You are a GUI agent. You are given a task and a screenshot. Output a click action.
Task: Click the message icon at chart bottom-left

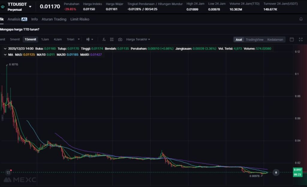pos(8,173)
